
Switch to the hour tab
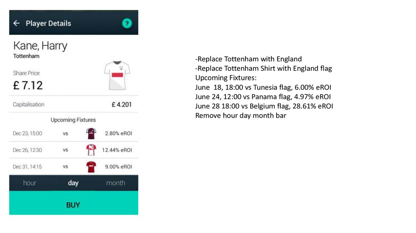(x=30, y=183)
